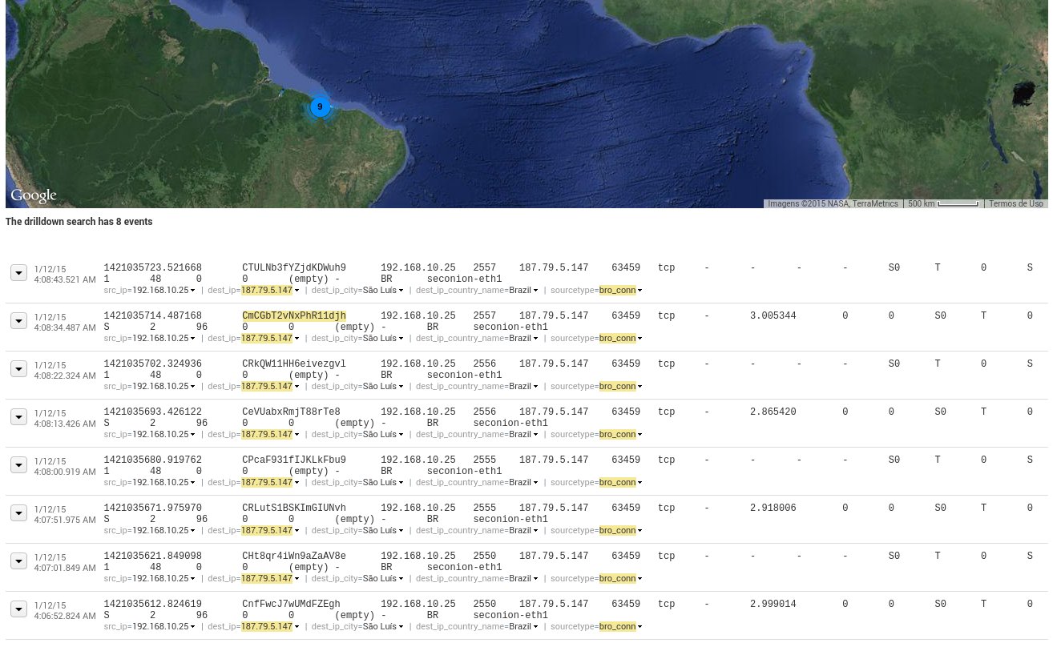Click UID CTULNb3fYZjdKDWuh9

tap(294, 267)
